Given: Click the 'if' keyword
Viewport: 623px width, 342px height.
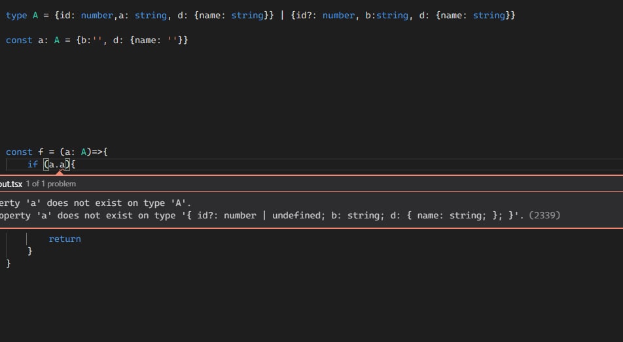Looking at the screenshot, I should click(32, 164).
